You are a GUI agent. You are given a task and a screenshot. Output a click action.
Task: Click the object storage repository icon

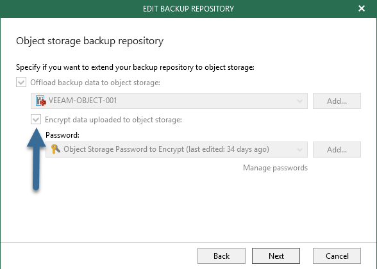pyautogui.click(x=41, y=101)
